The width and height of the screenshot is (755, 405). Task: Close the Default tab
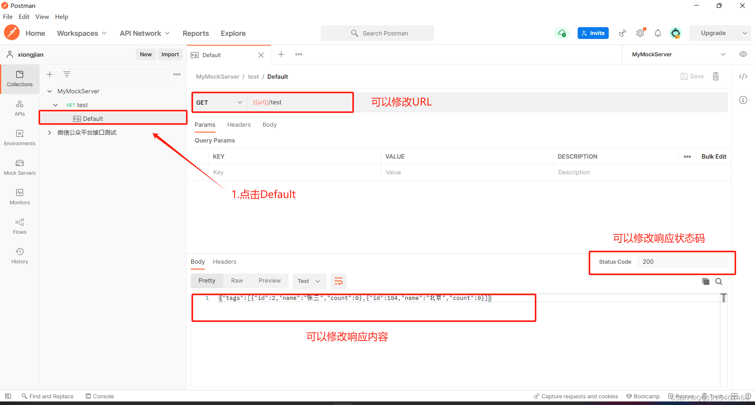(x=261, y=55)
